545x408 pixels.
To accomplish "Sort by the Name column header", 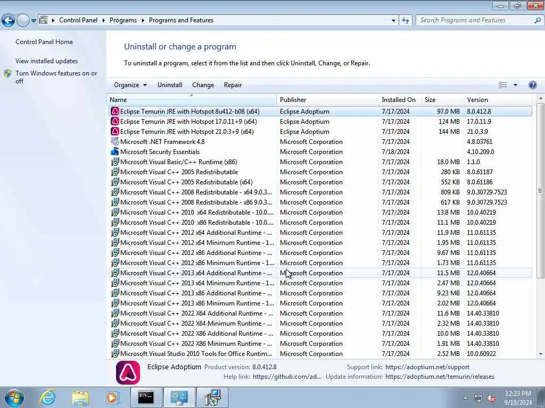I will pos(192,99).
